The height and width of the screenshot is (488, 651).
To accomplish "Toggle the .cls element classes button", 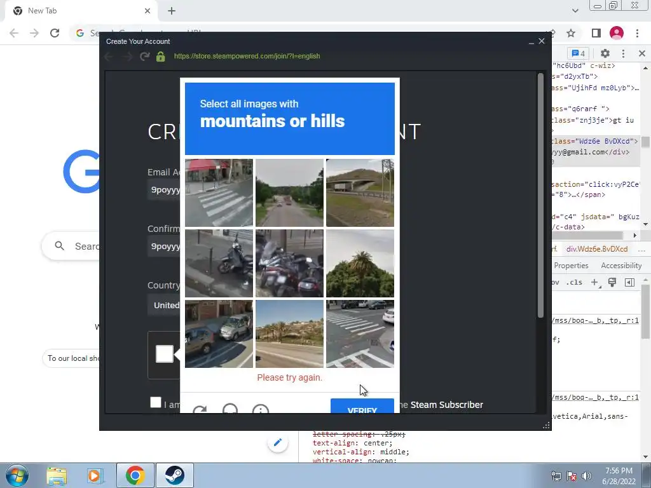I will (x=574, y=282).
